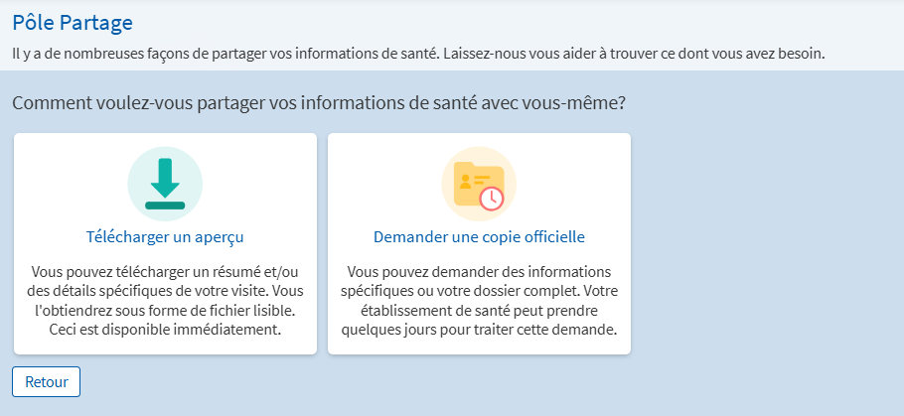Viewport: 904px width, 416px height.
Task: Click the official copy card description paragraph
Action: pos(479,300)
